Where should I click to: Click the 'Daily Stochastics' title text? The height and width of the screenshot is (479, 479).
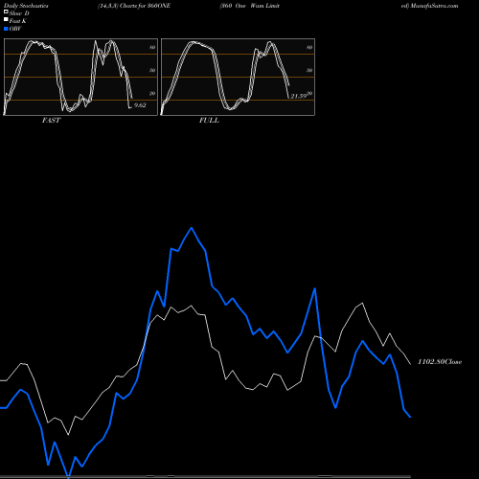click(x=26, y=6)
